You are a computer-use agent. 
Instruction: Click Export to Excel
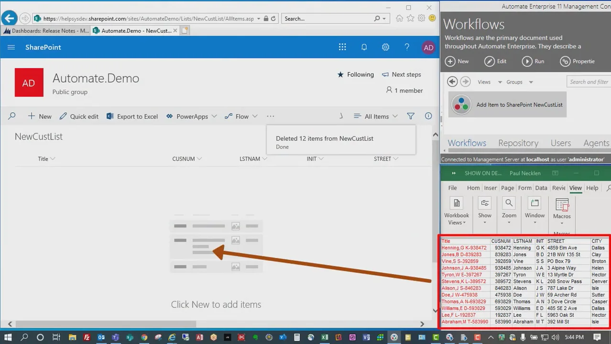pos(132,116)
